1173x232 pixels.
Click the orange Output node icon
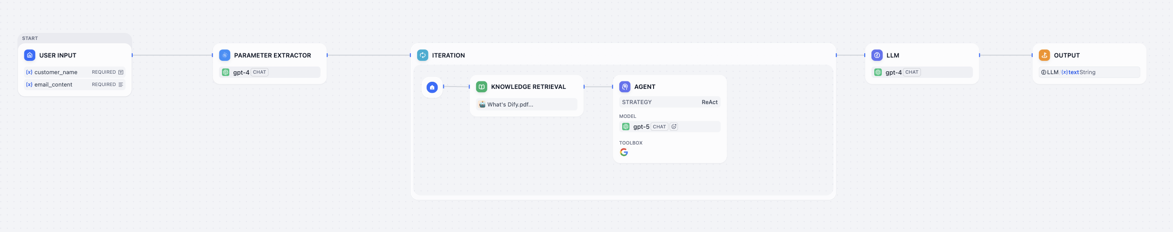pos(1044,55)
